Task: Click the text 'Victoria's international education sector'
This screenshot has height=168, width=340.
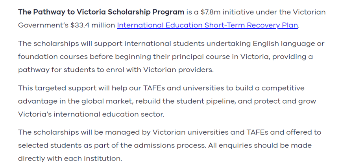Action: [x=90, y=114]
